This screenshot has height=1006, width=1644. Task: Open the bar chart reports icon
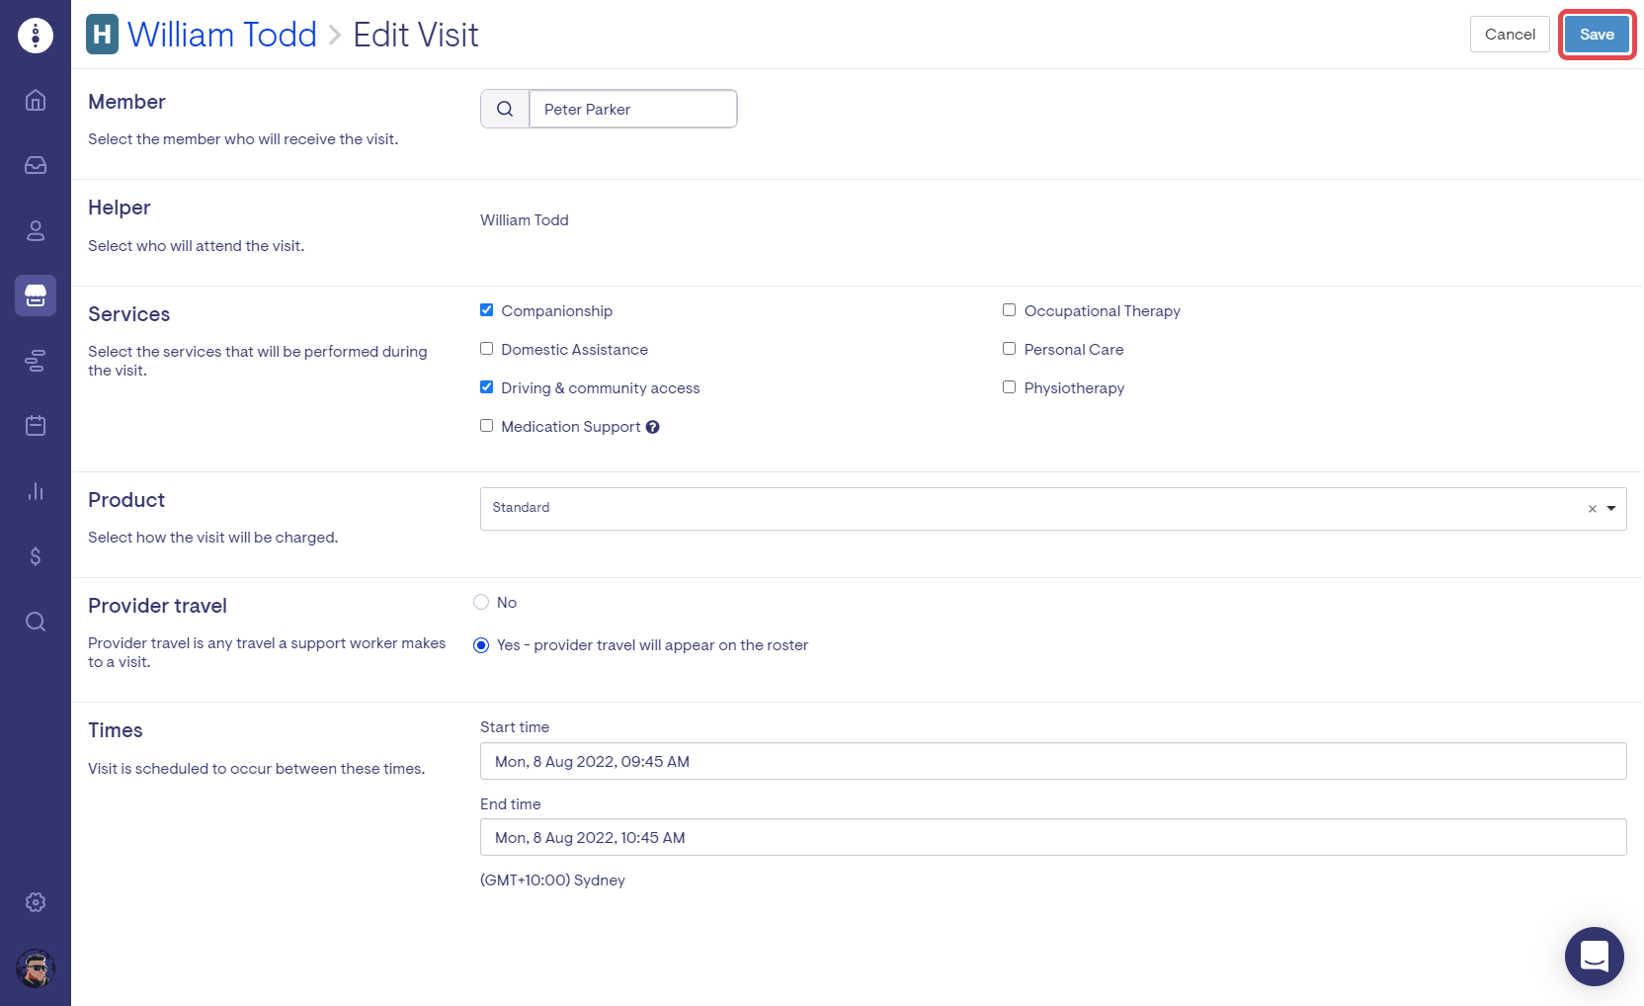[x=36, y=491]
